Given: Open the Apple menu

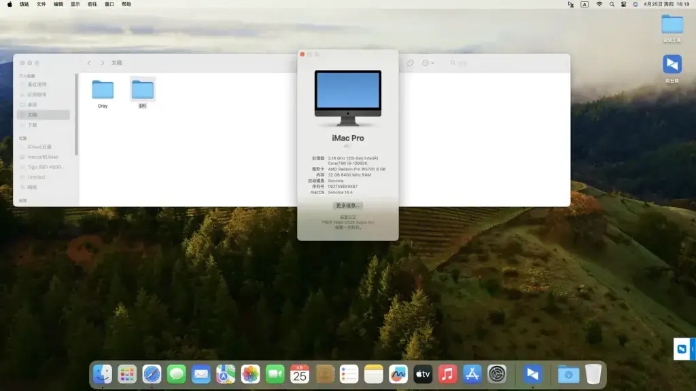Looking at the screenshot, I should coord(10,4).
